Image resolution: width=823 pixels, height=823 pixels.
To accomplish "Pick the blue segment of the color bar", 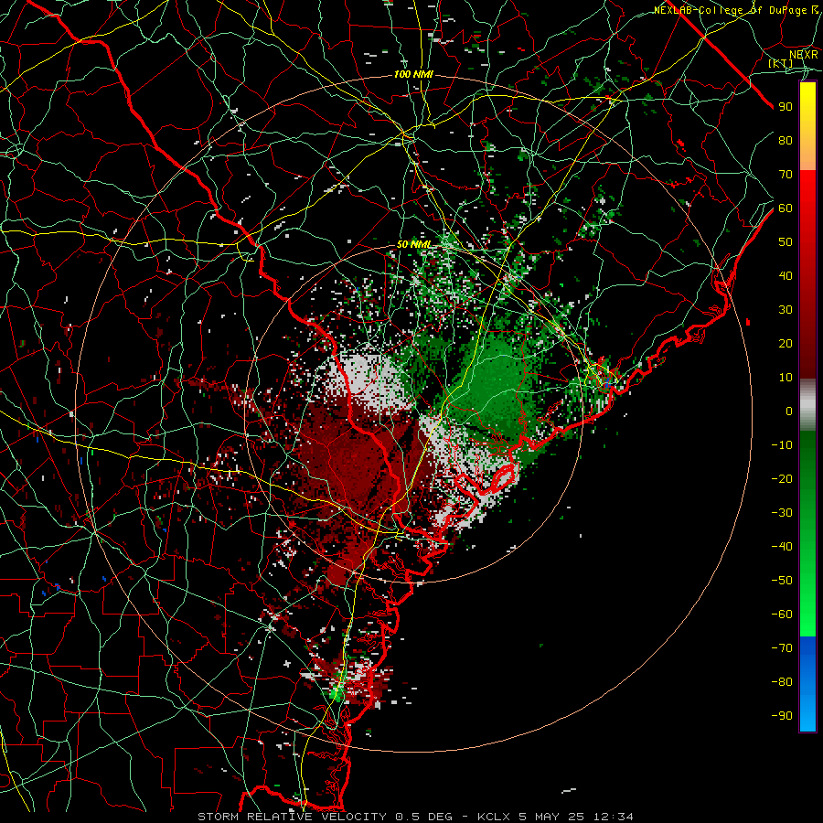I will point(807,683).
